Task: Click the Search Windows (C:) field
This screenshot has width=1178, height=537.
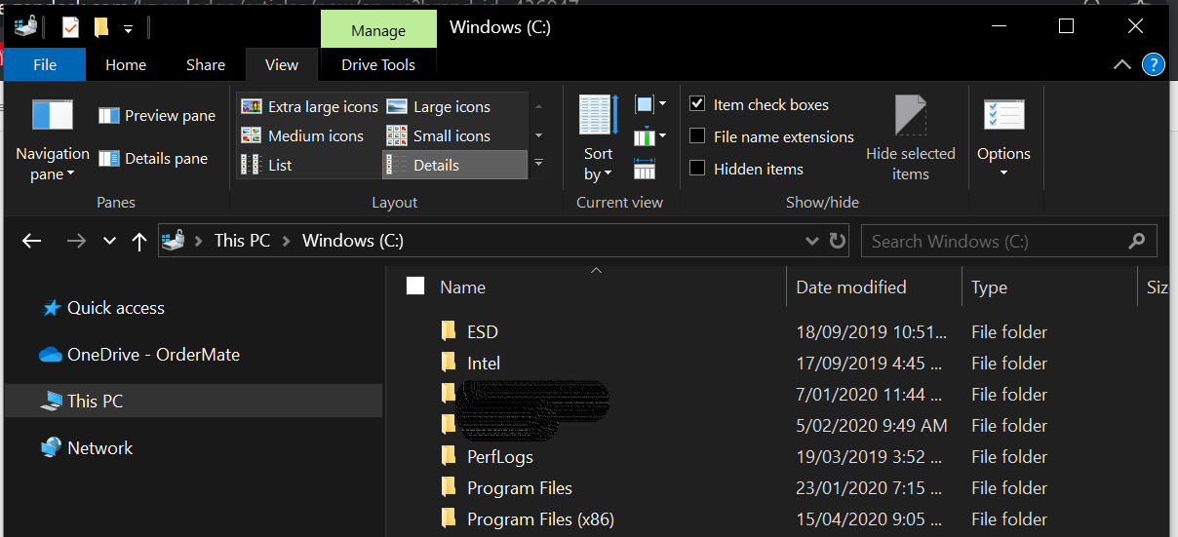Action: (1008, 241)
